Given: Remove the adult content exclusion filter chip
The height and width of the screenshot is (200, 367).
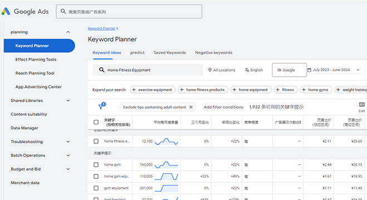Looking at the screenshot, I should pos(191,107).
